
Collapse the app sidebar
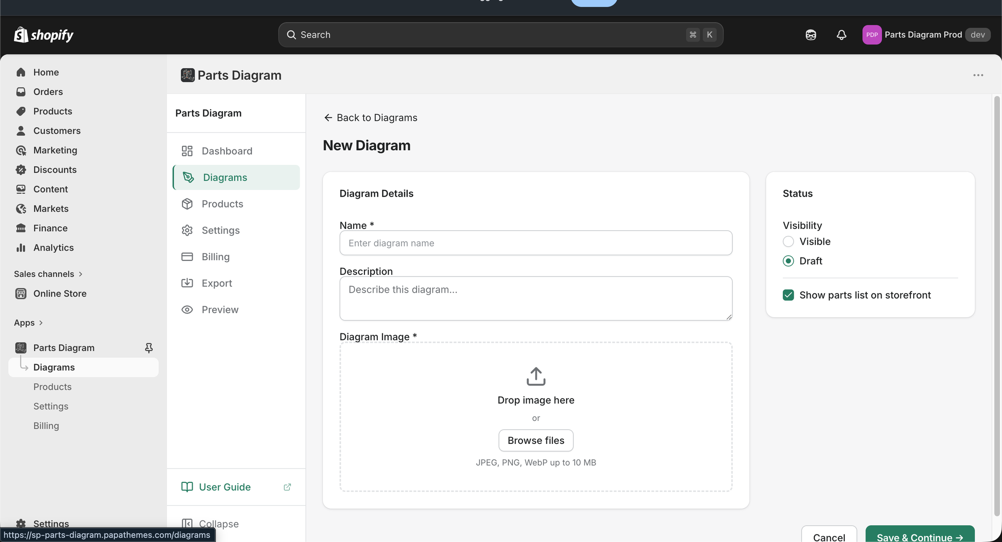pos(210,524)
